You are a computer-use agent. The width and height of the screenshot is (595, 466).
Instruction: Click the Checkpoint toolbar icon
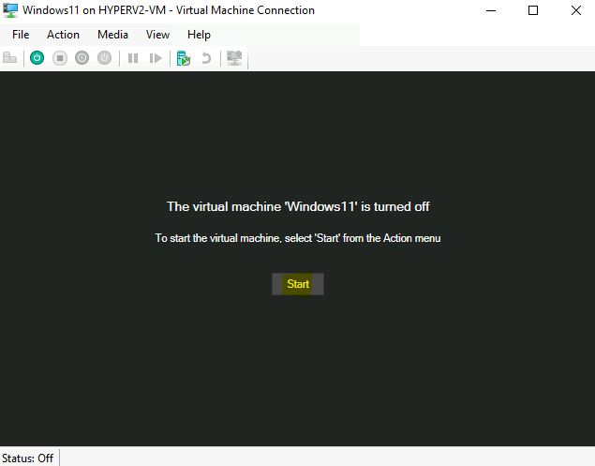(184, 58)
